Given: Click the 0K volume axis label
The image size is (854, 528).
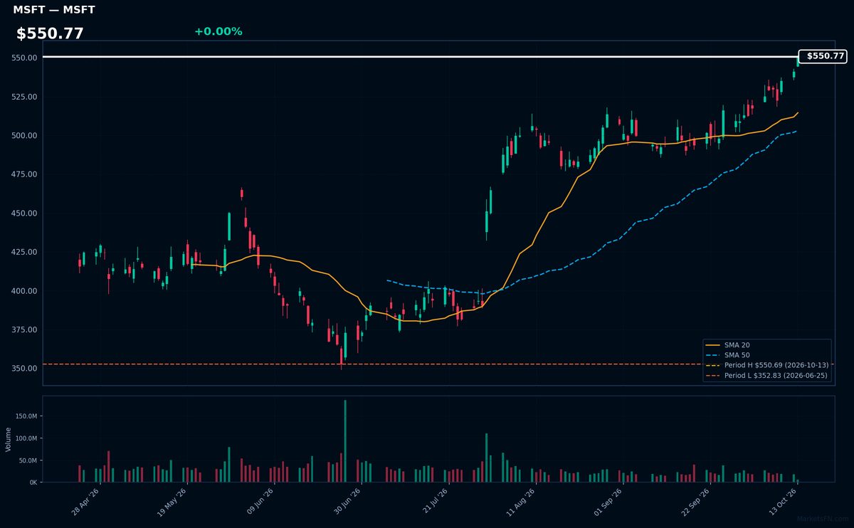Looking at the screenshot, I should (x=33, y=482).
